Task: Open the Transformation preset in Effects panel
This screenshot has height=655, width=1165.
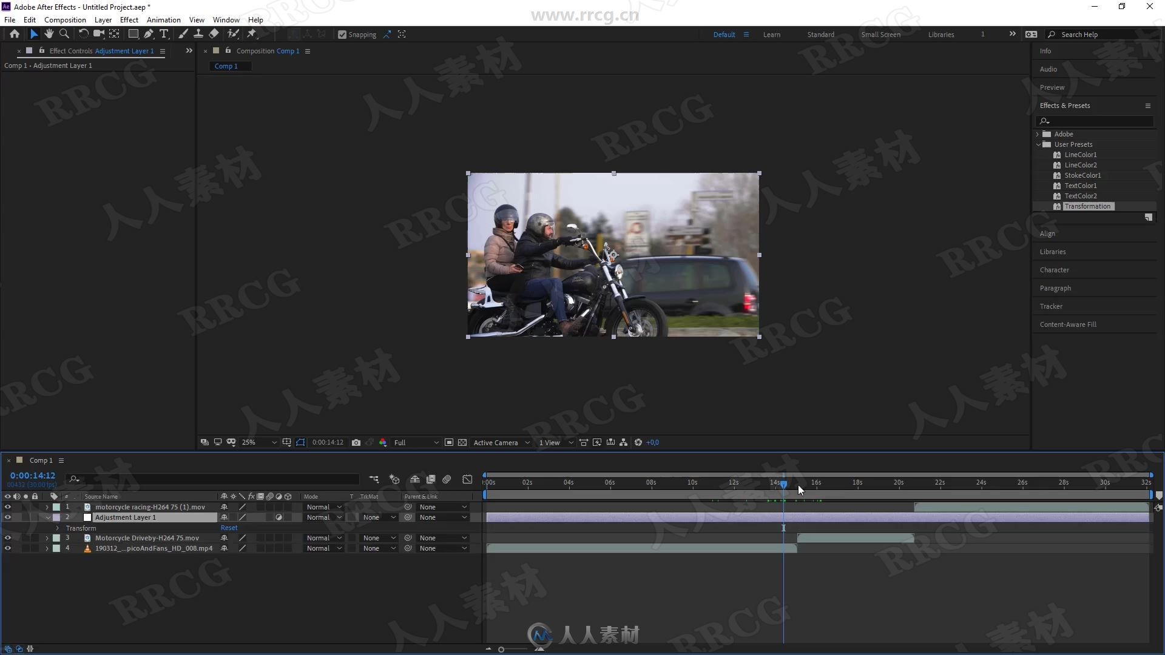Action: [x=1087, y=206]
